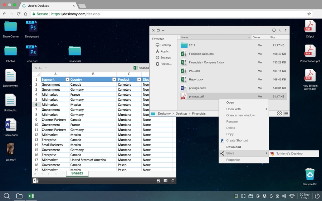Open Settings in the Favorites sidebar

coord(165,57)
